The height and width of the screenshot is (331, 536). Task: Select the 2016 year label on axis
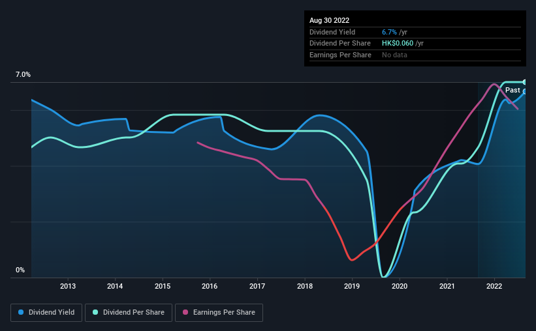click(210, 286)
